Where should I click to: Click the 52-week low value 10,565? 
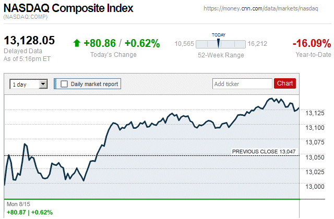184,44
